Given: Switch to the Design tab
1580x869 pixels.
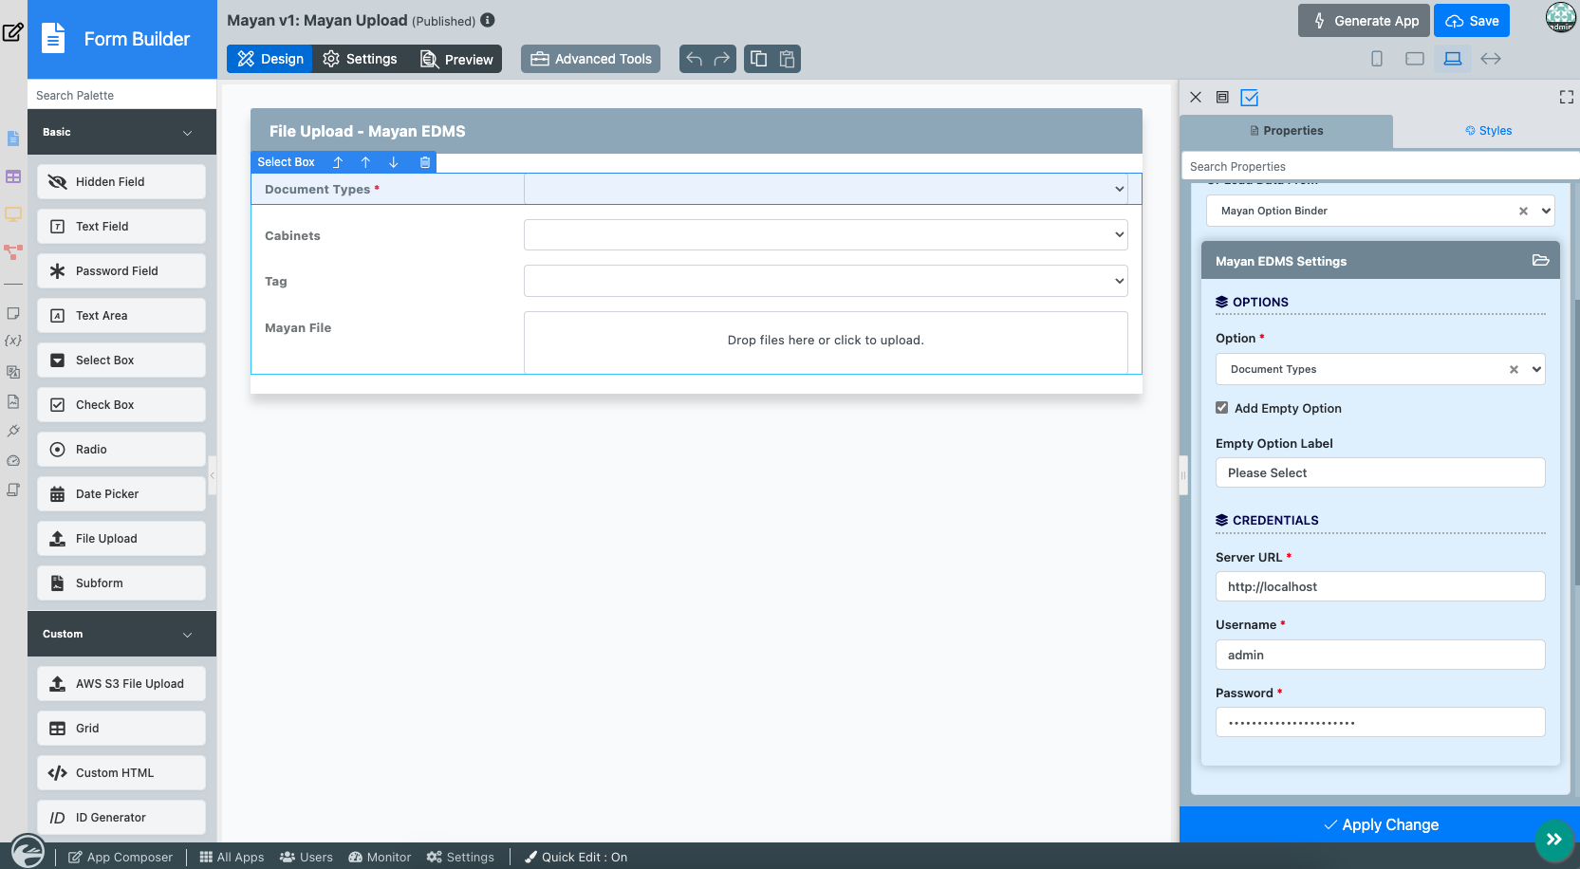Looking at the screenshot, I should point(270,59).
